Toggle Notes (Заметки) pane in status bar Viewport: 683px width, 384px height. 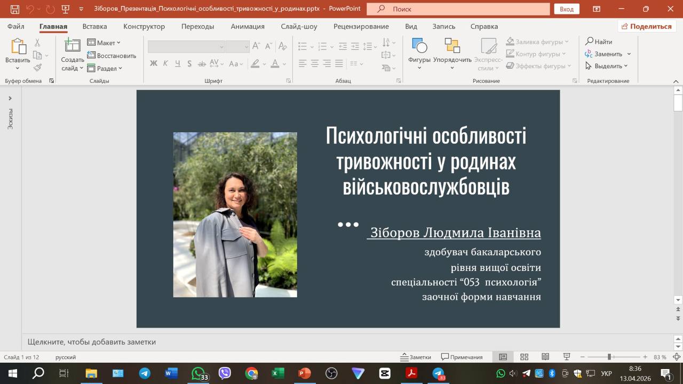point(416,357)
